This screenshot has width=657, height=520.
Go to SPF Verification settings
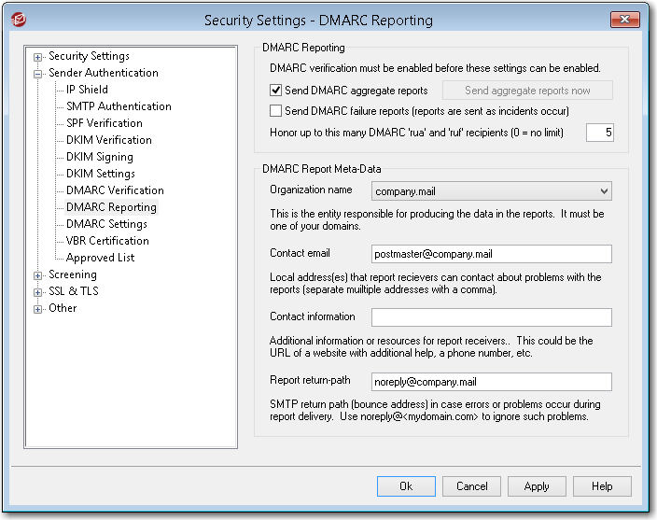point(105,123)
